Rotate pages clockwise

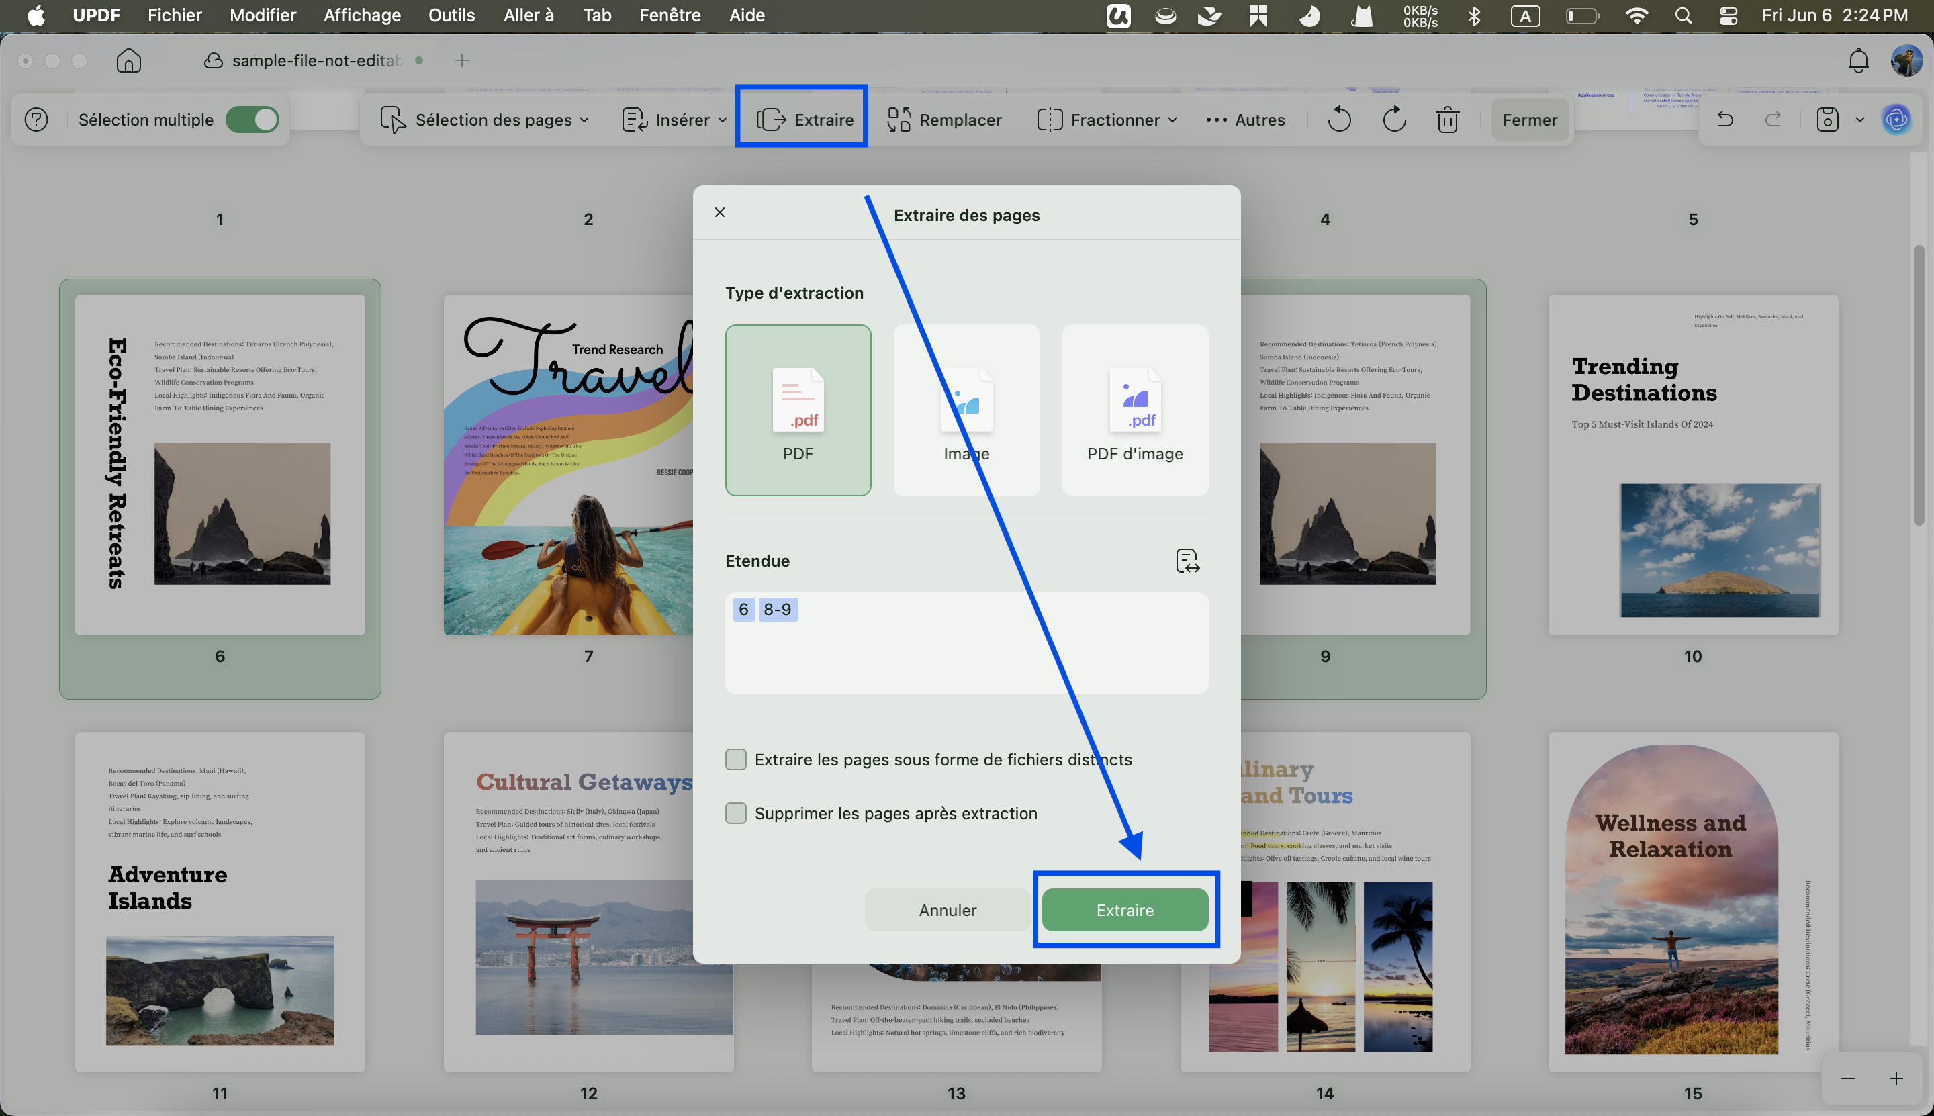pyautogui.click(x=1393, y=120)
